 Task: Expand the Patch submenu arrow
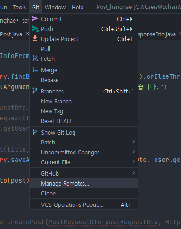pyautogui.click(x=134, y=142)
